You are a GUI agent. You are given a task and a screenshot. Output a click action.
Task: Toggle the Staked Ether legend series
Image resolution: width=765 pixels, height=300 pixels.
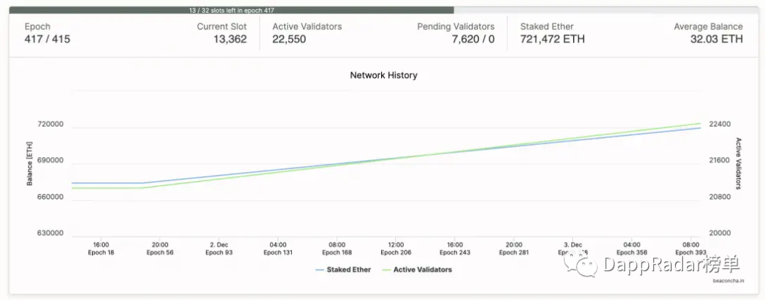point(343,270)
